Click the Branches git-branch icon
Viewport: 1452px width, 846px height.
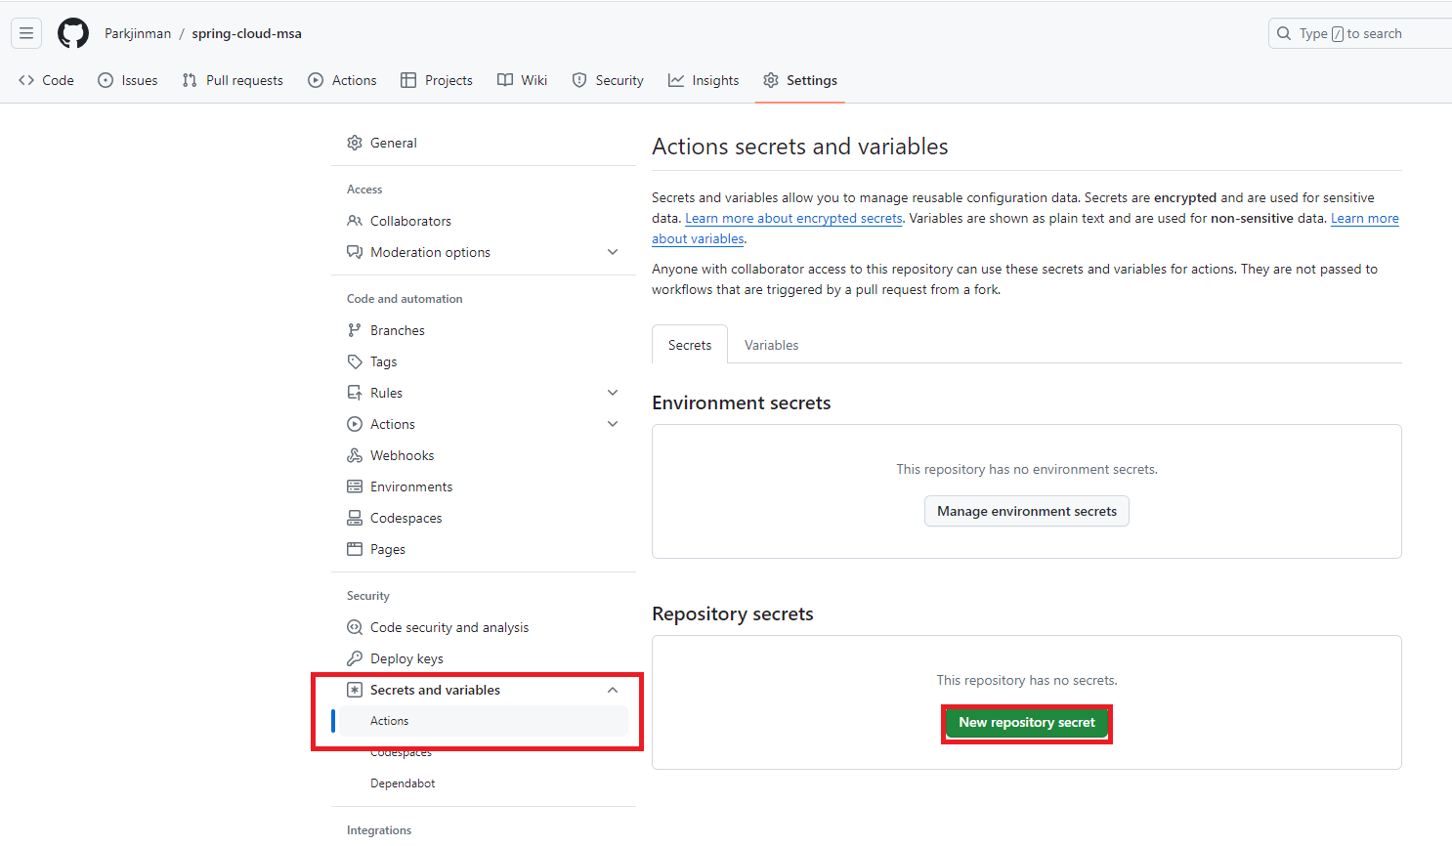355,330
